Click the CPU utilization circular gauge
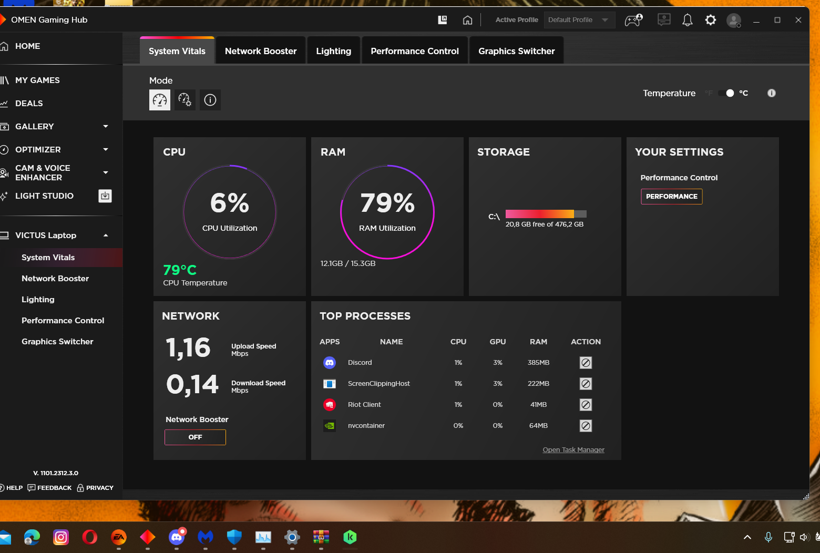The image size is (820, 553). coord(230,212)
